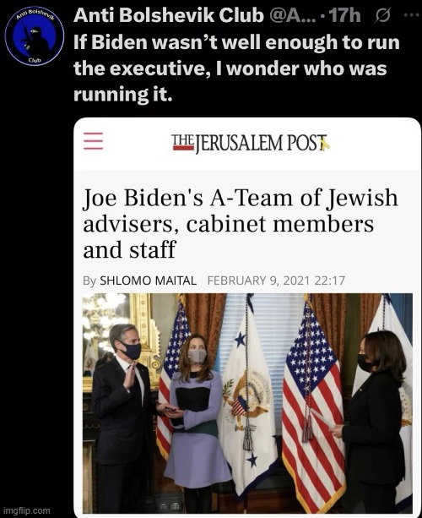The height and width of the screenshot is (518, 422).
Task: Click the February 9, 2021 22:17 date
Action: pyautogui.click(x=276, y=281)
